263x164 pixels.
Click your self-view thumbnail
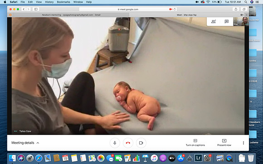(x=241, y=21)
